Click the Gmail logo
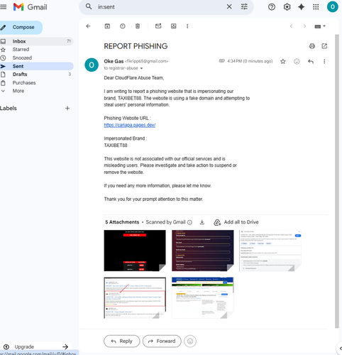This screenshot has height=355, width=342. coord(31,7)
